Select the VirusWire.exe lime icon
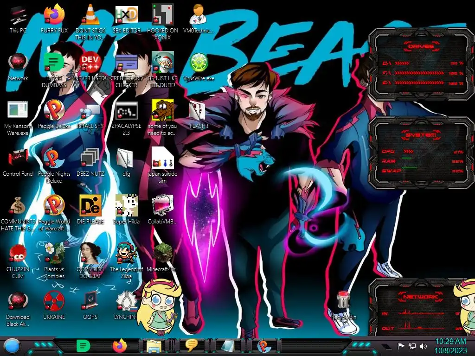The image size is (475, 356). coord(199,67)
